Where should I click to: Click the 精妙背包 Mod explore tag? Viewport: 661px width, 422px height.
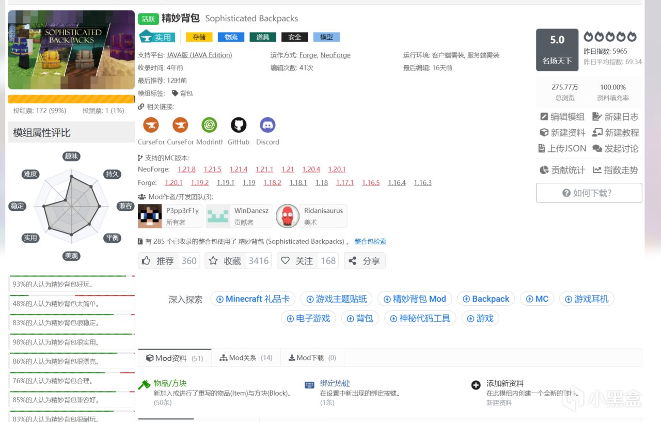(x=415, y=299)
